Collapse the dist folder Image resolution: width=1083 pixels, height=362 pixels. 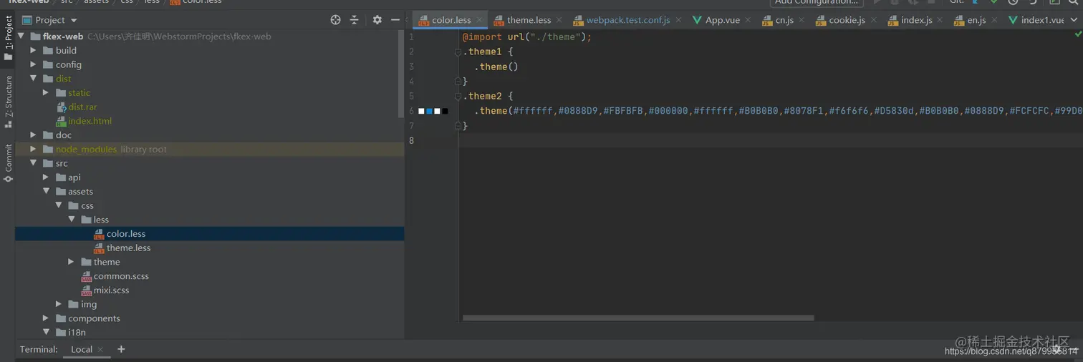coord(34,79)
